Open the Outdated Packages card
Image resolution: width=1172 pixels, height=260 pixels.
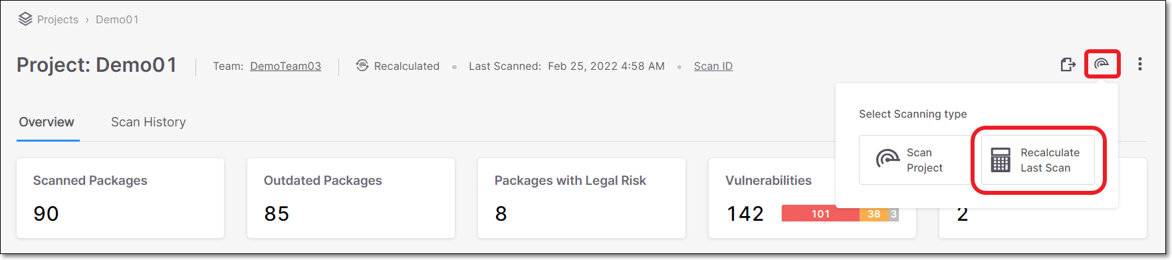pyautogui.click(x=351, y=198)
